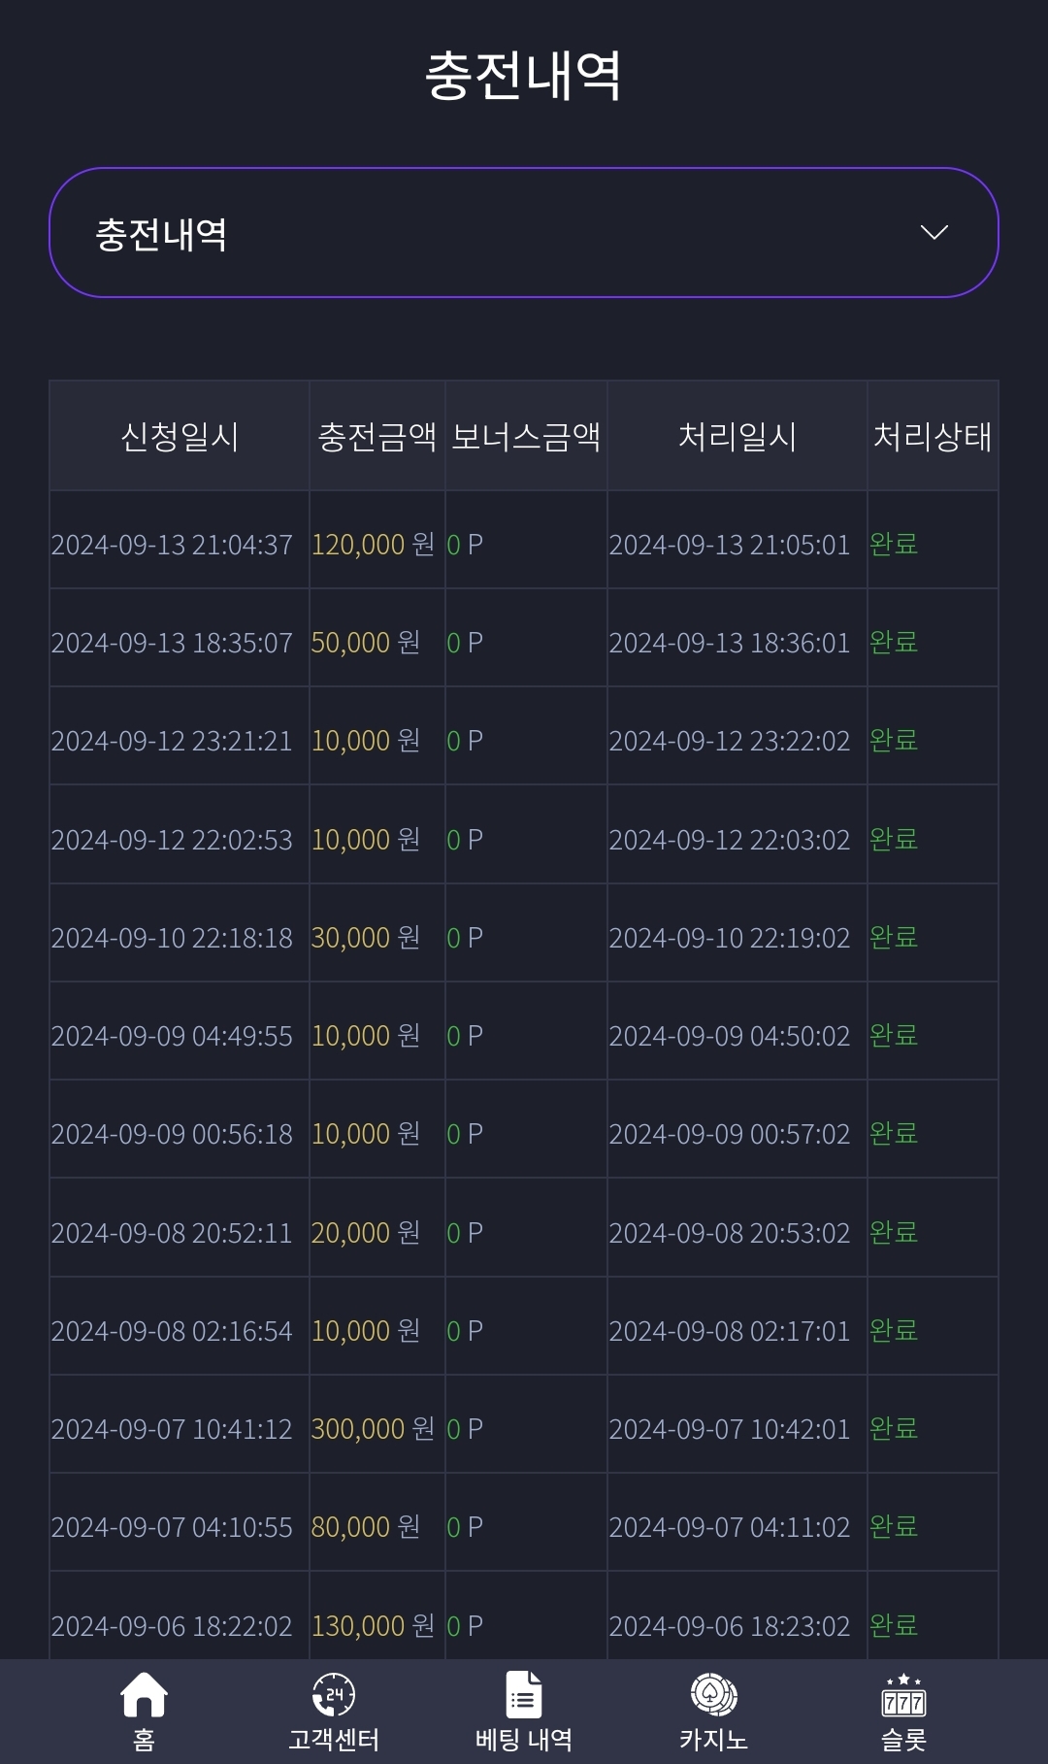Click the 2024-09-13 18:35:07 request row
The width and height of the screenshot is (1048, 1764).
(x=524, y=642)
